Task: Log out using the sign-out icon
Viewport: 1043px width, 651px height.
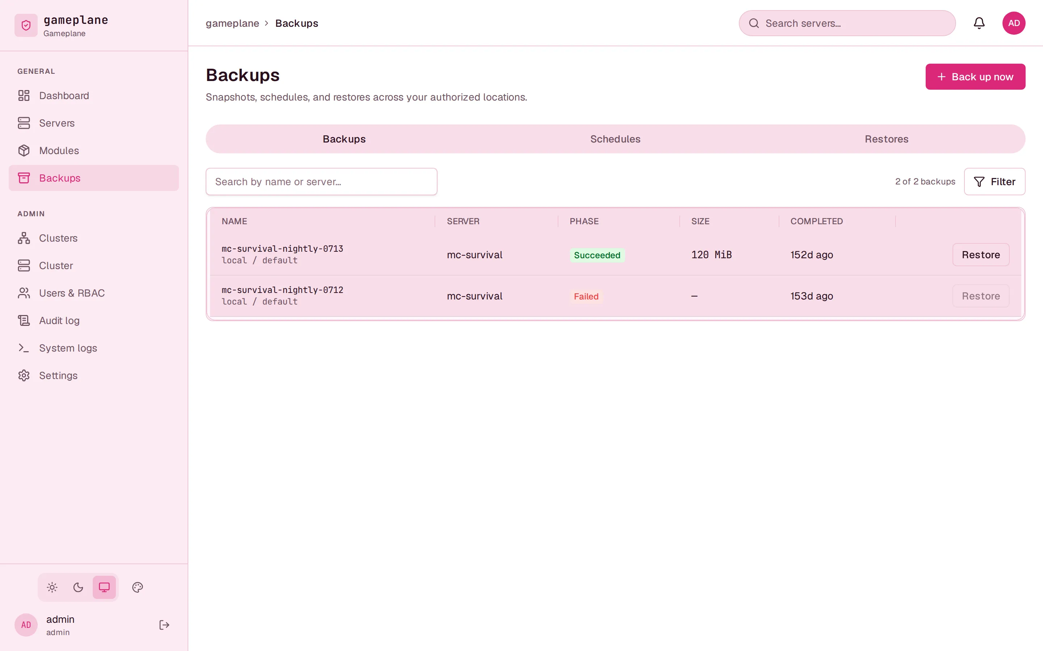Action: point(164,625)
